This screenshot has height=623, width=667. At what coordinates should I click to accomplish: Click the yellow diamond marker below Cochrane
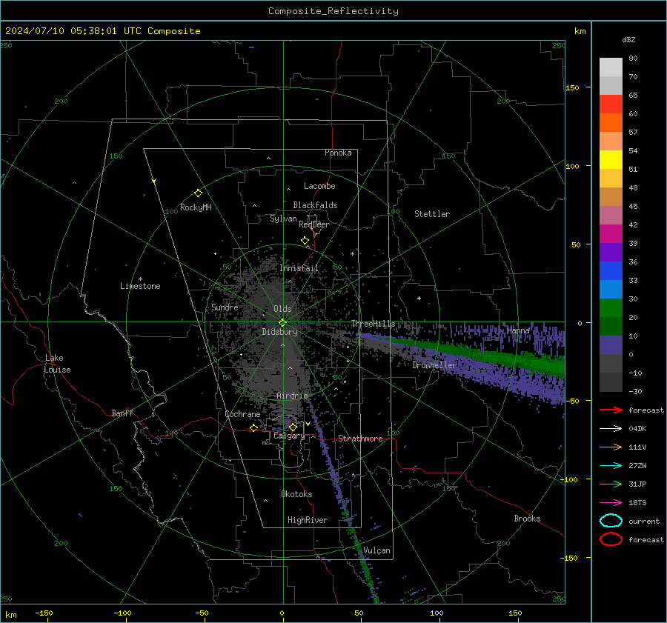253,428
